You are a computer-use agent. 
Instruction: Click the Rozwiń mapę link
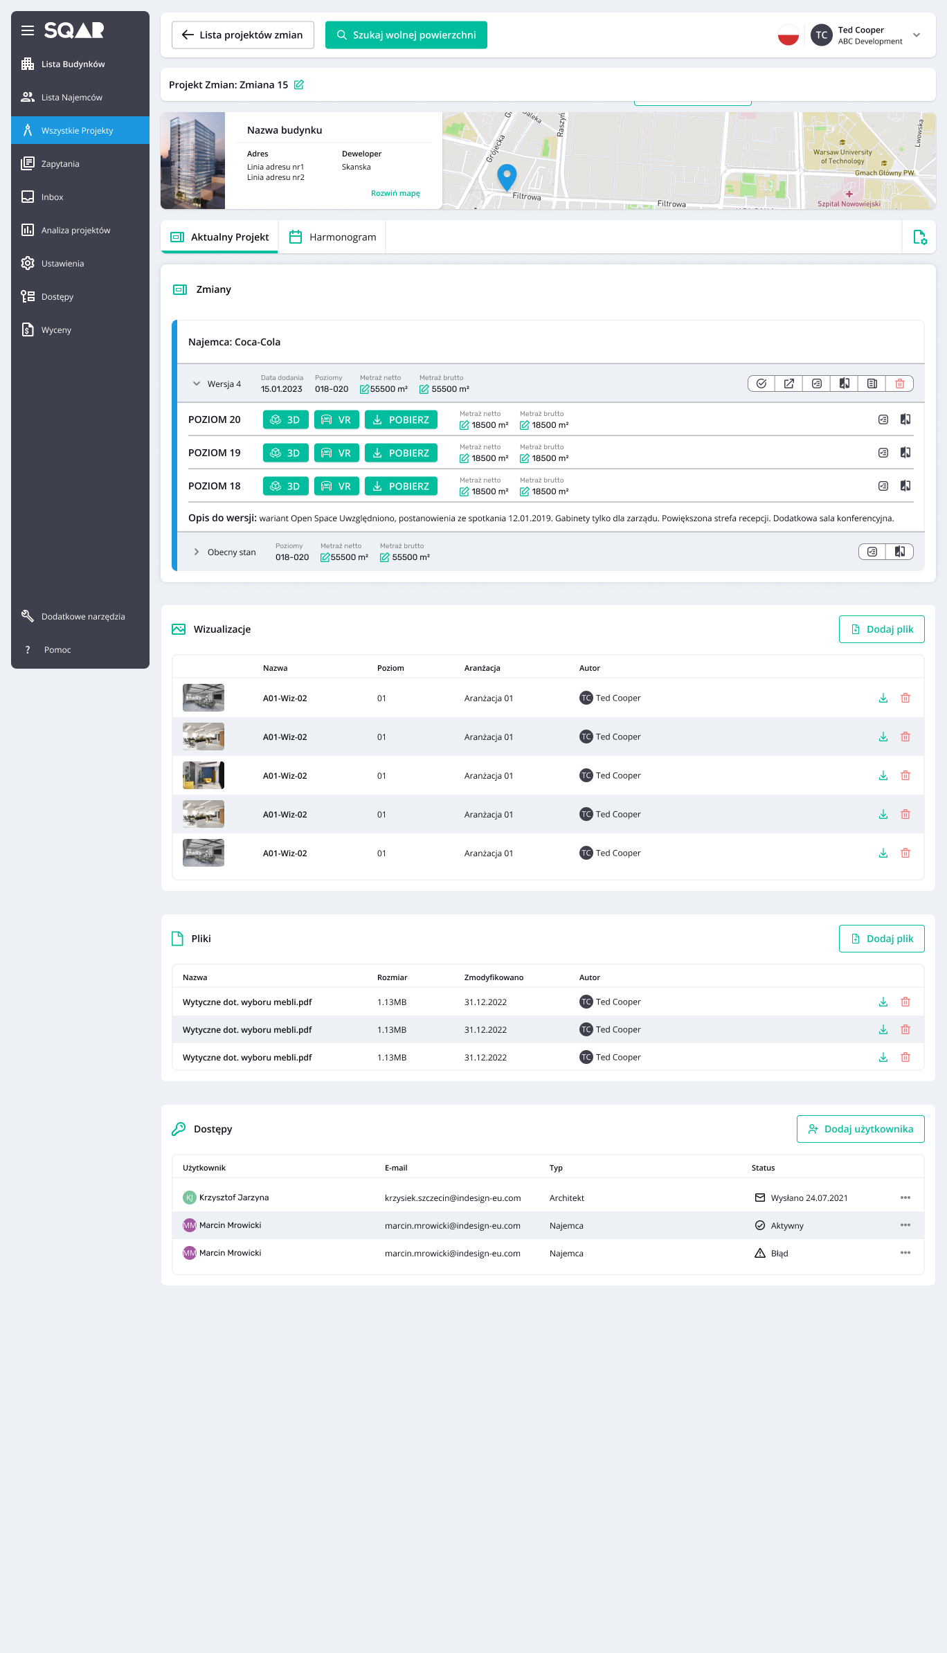(x=395, y=194)
